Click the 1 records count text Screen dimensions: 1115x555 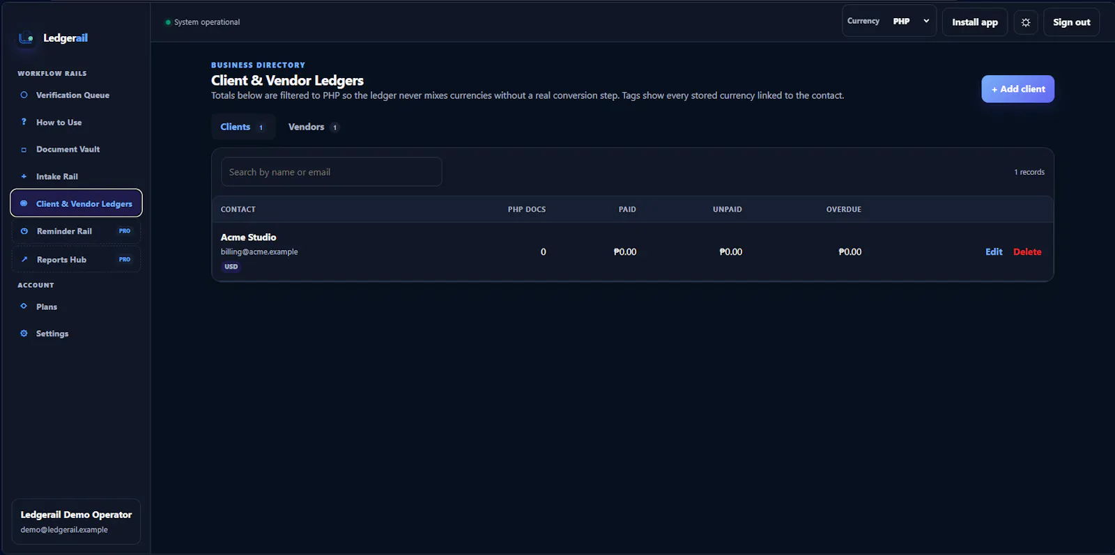pyautogui.click(x=1029, y=172)
